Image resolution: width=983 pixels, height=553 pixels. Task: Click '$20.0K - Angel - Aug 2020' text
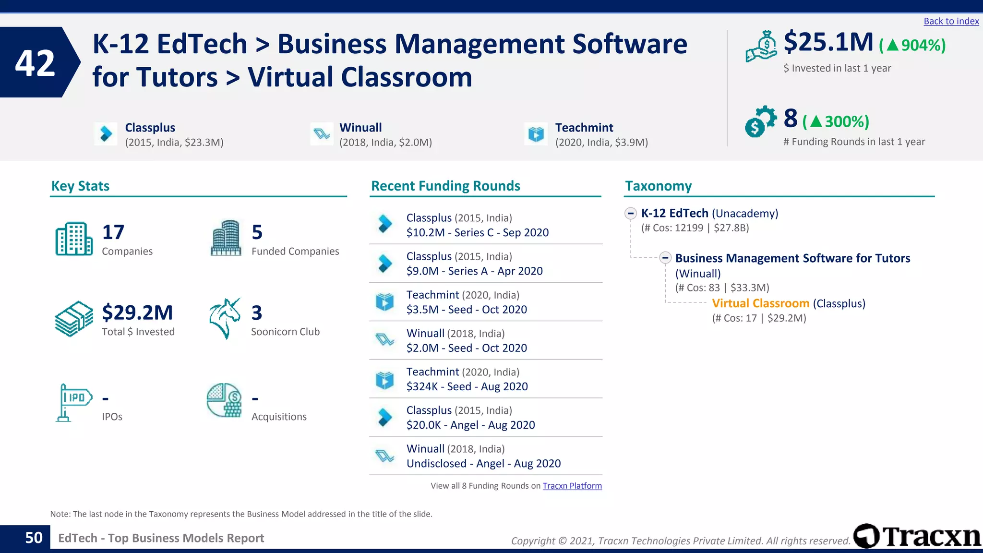[x=471, y=425]
